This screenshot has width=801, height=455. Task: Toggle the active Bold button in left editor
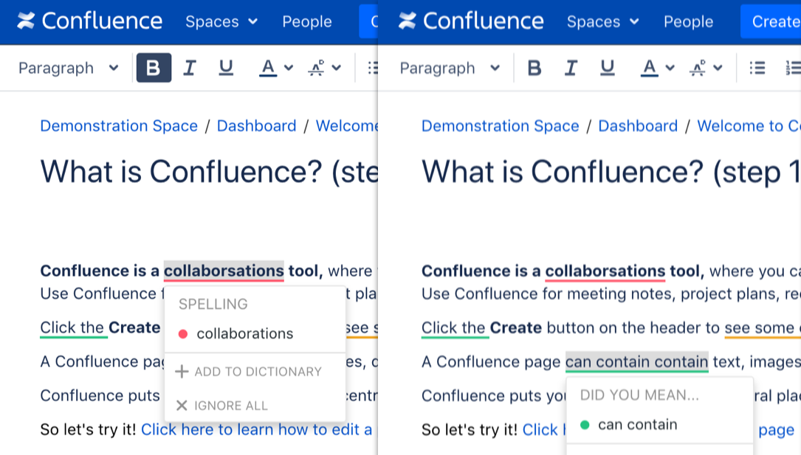pyautogui.click(x=154, y=68)
